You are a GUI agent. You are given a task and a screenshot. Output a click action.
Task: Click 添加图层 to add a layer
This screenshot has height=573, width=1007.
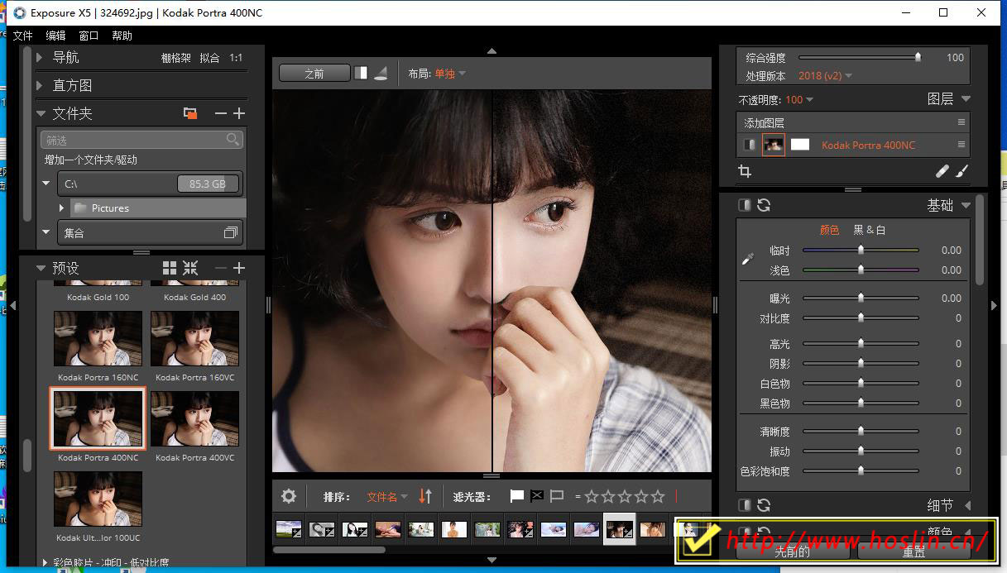point(764,123)
